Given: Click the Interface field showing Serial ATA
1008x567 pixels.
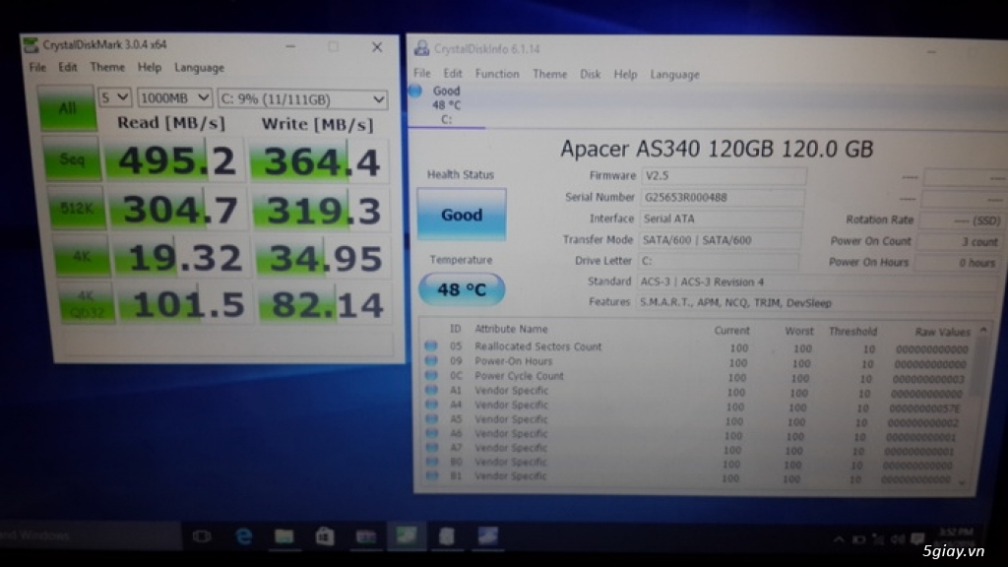Looking at the screenshot, I should (721, 219).
